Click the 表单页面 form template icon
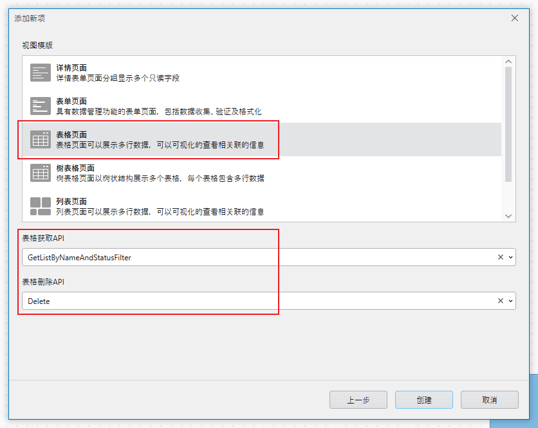This screenshot has width=538, height=428. [41, 105]
